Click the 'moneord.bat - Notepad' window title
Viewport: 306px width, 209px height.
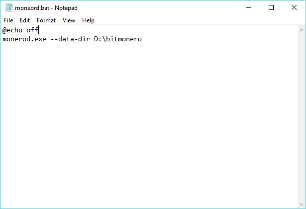[46, 8]
